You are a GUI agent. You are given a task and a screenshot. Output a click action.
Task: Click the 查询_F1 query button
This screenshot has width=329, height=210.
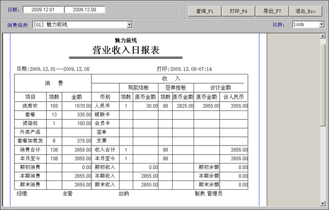coord(205,11)
